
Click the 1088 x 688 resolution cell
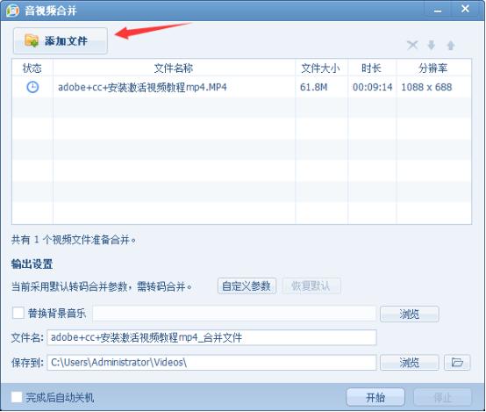(426, 87)
